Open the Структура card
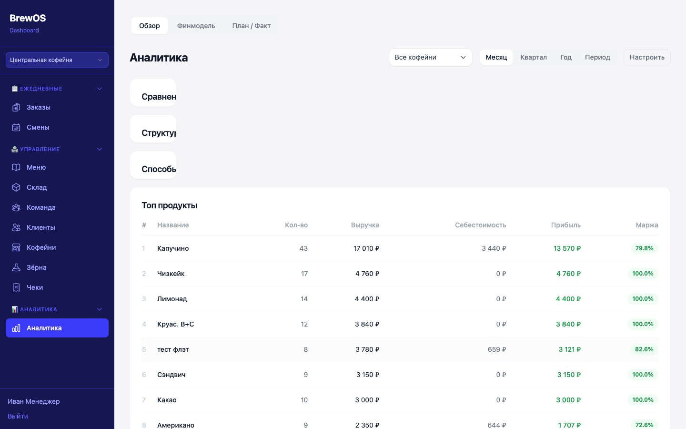Viewport: 686px width, 429px height. pos(153,129)
